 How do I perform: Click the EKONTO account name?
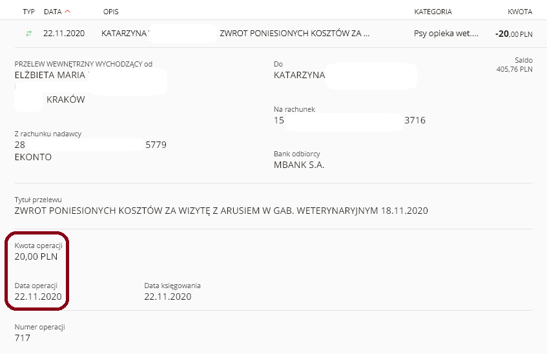coord(33,157)
